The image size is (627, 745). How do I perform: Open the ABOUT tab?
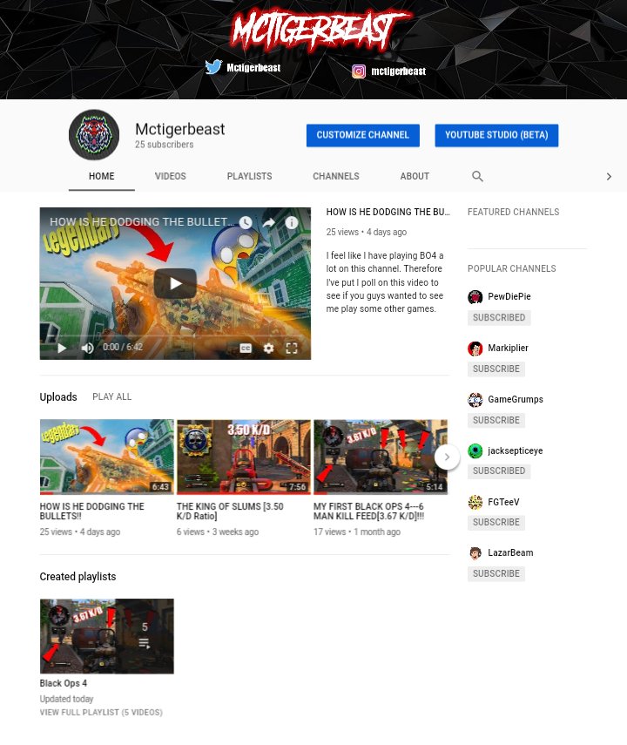415,176
